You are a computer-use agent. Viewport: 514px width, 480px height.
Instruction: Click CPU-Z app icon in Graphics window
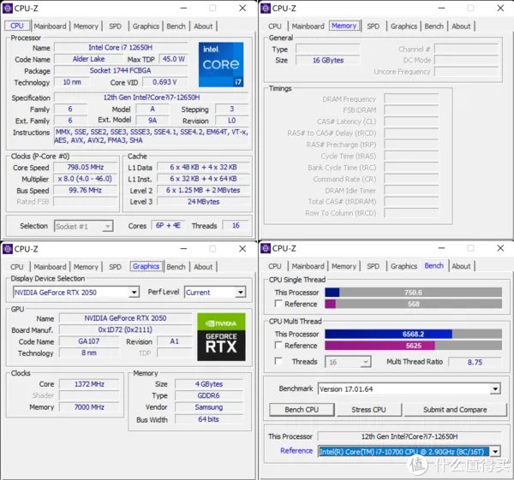pos(7,249)
